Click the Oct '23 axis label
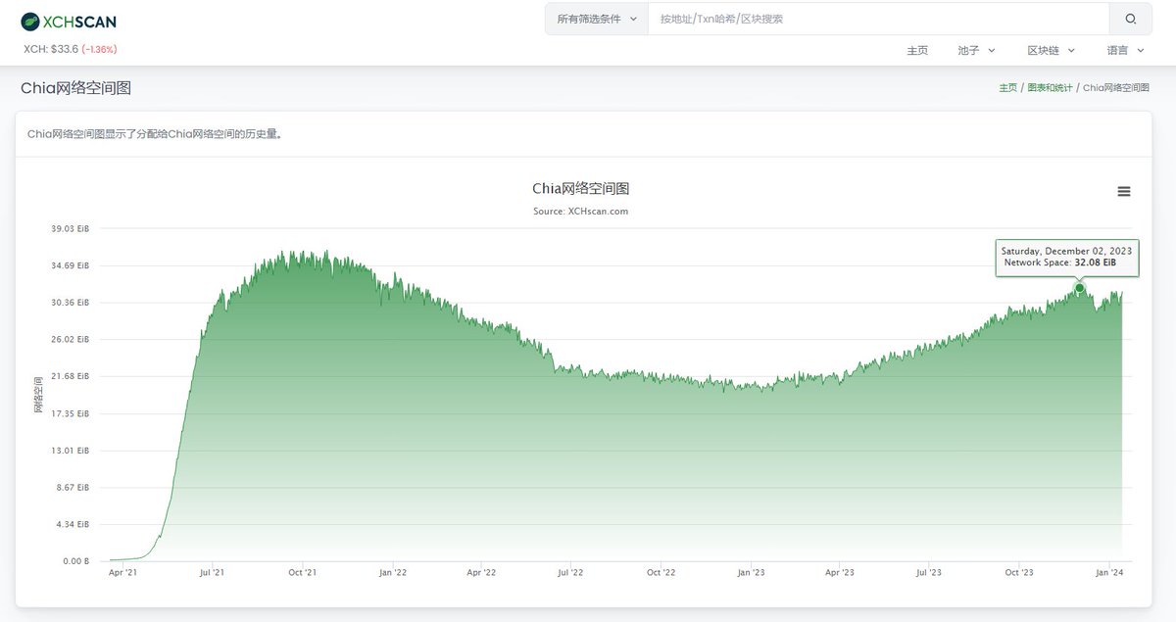Screen dimensions: 1176x622 tap(1019, 573)
